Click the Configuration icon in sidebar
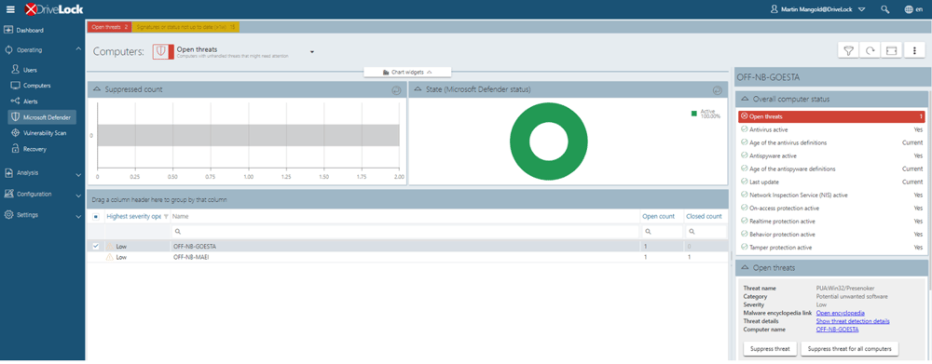Image resolution: width=932 pixels, height=364 pixels. point(8,195)
